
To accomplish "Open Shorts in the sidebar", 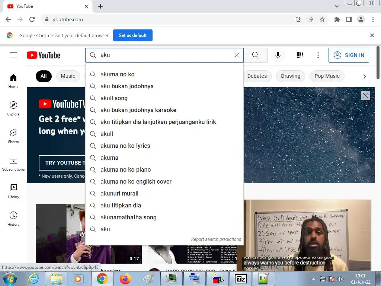I will (x=13, y=136).
